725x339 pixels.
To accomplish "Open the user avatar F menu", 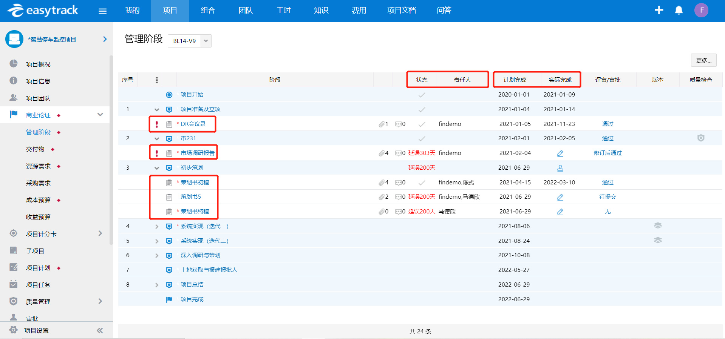I will [702, 10].
